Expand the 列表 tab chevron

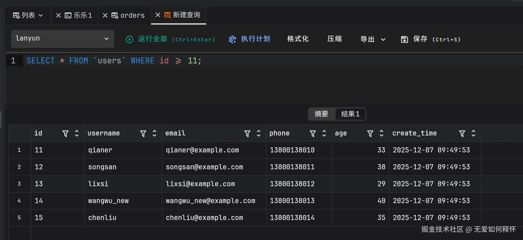[x=41, y=15]
